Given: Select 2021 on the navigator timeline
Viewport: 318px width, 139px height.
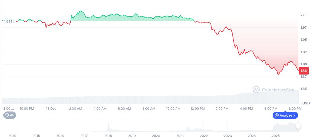Looking at the screenshot, I should click(180, 136).
